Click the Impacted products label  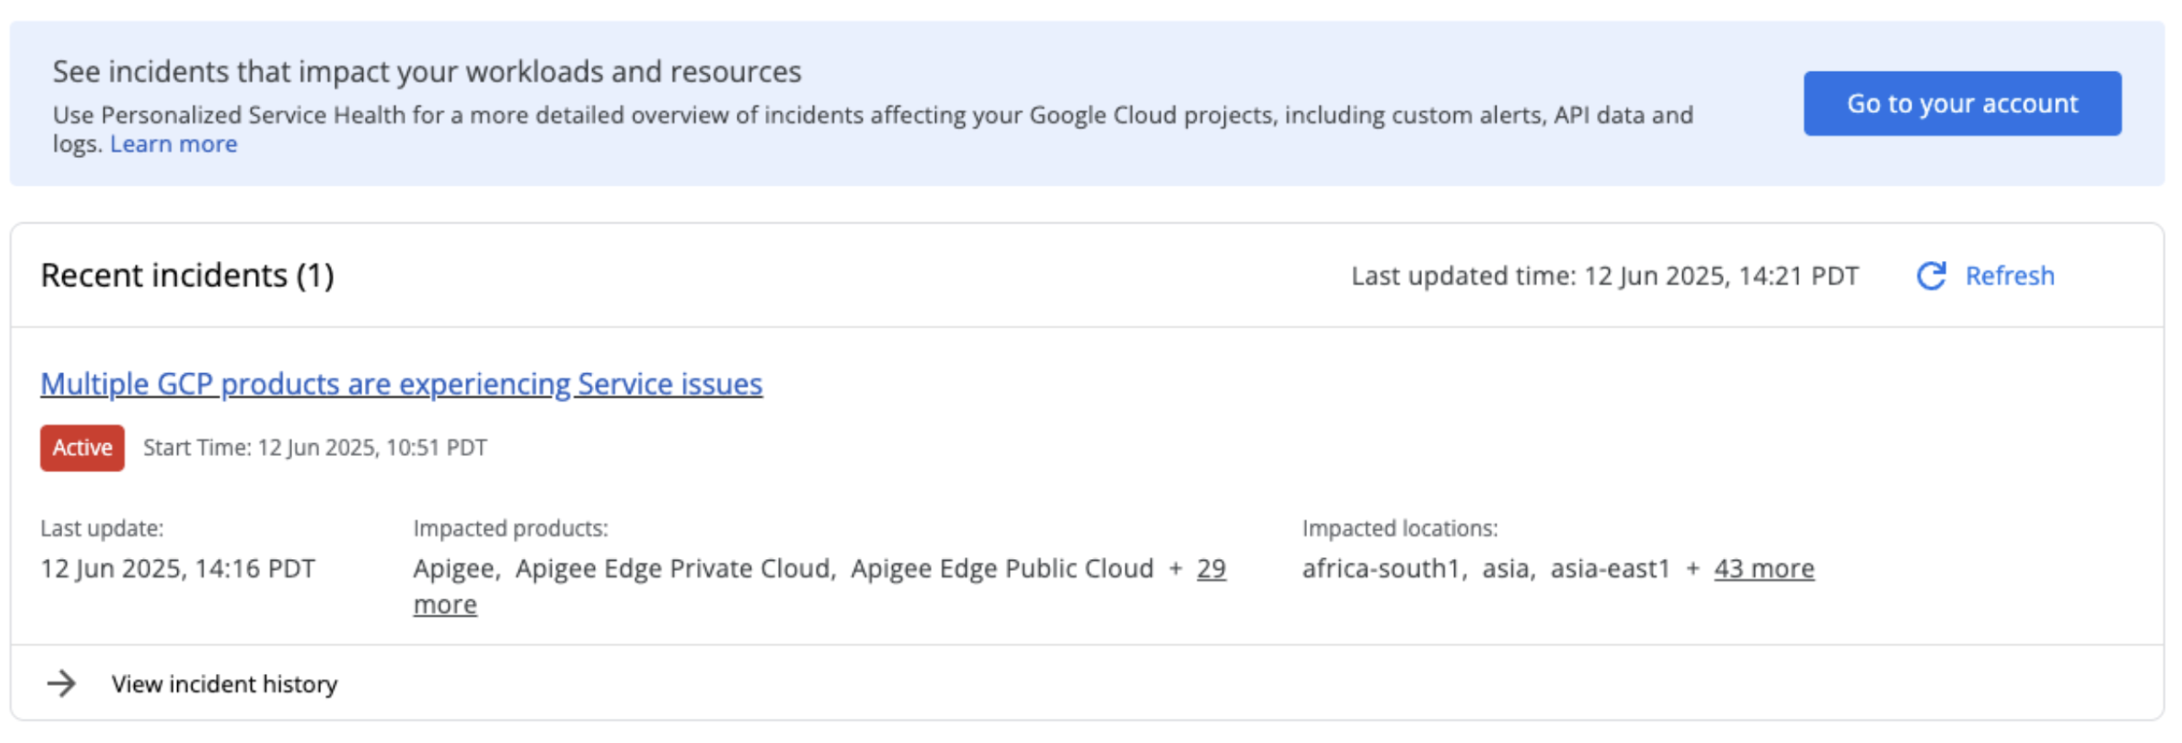coord(510,529)
